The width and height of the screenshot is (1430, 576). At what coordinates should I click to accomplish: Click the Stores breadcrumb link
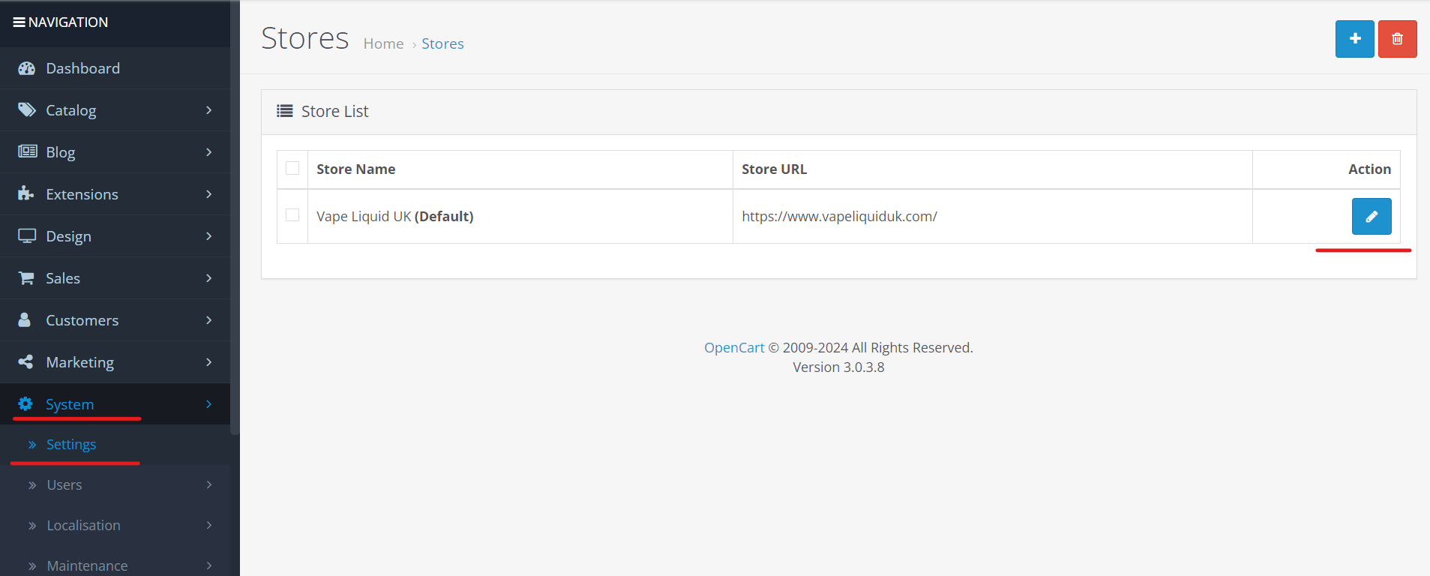442,43
